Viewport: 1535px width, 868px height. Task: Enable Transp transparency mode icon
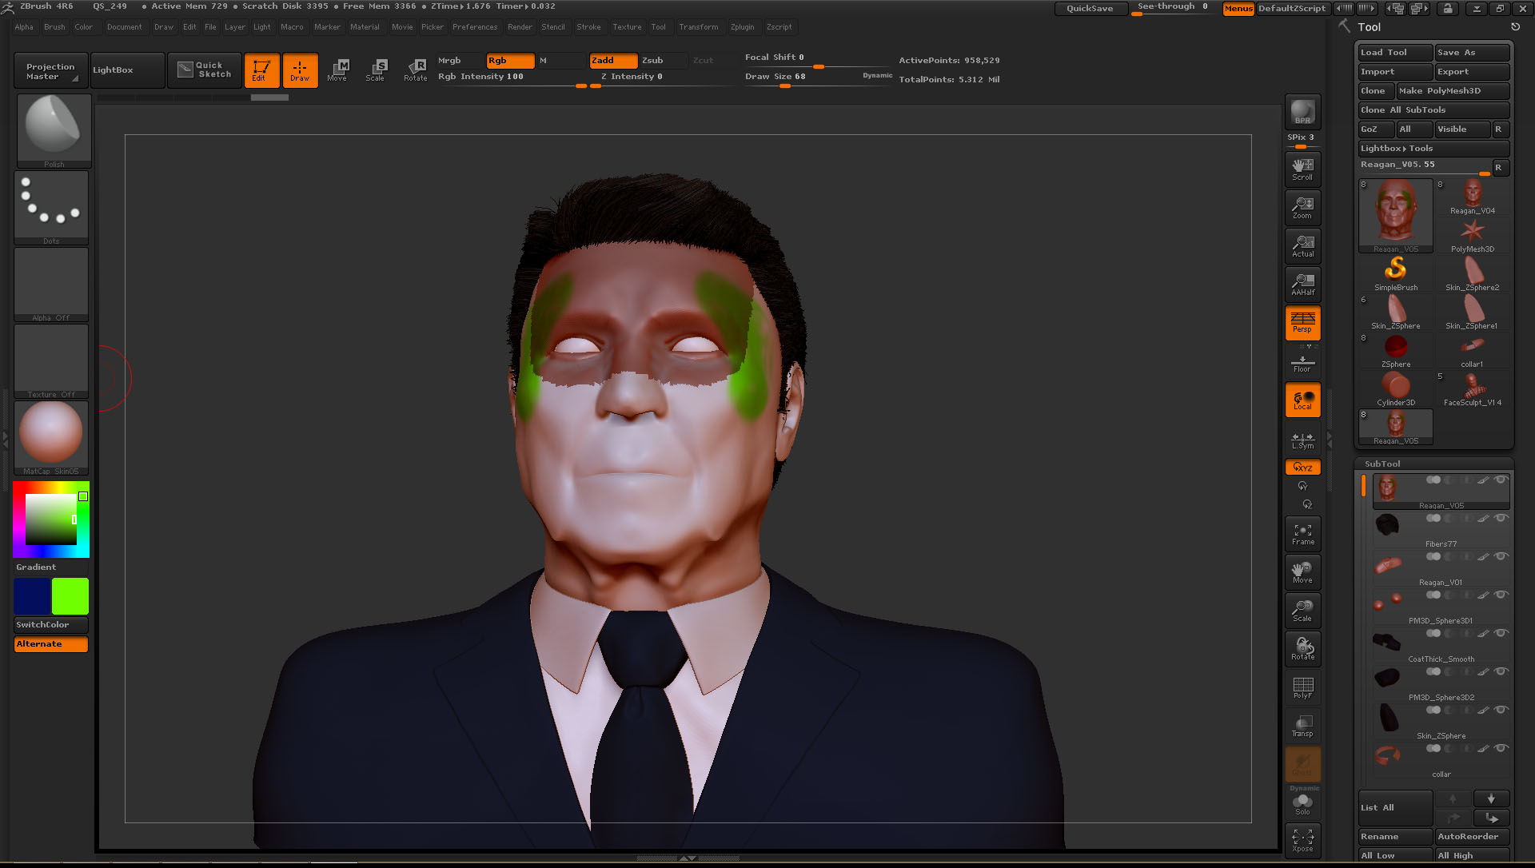pos(1302,726)
